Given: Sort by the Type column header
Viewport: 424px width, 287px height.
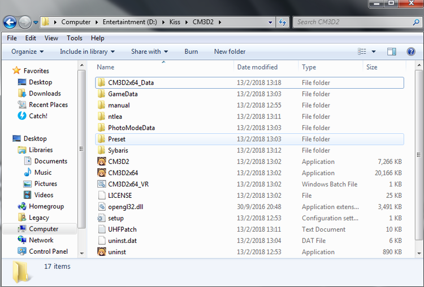Looking at the screenshot, I should coord(309,67).
